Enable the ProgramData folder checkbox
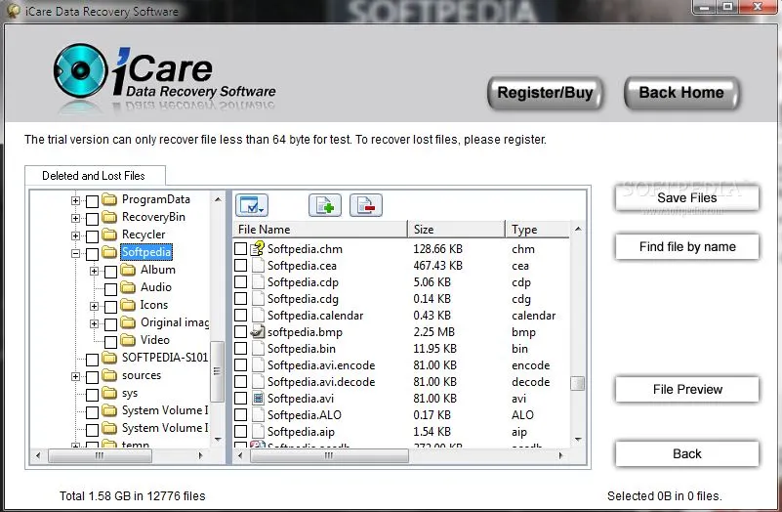Viewport: 782px width, 512px height. pos(92,200)
